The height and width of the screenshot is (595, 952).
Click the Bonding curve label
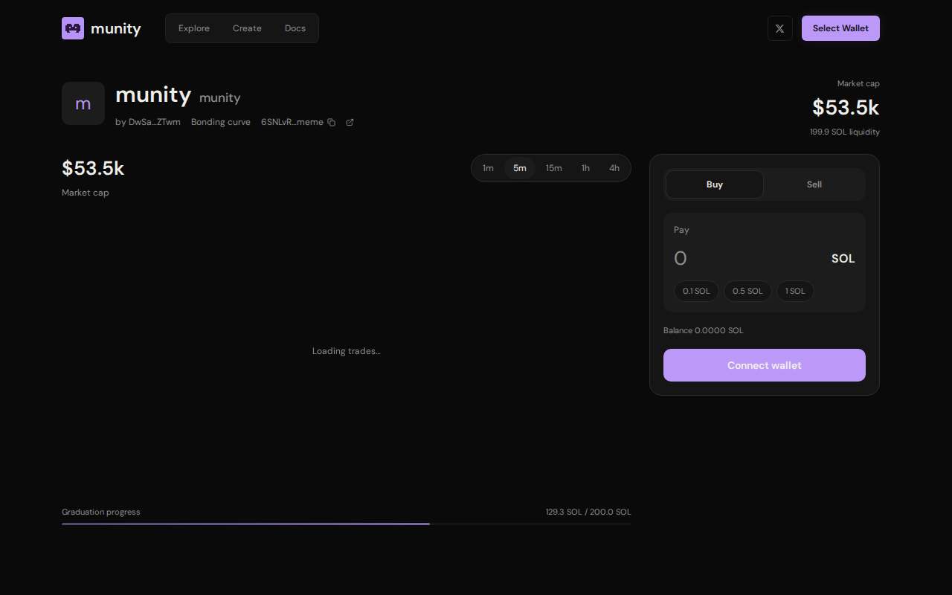(x=221, y=122)
